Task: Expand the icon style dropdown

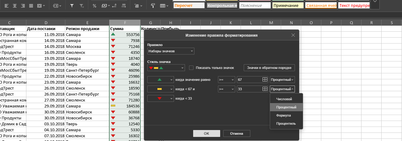Action: 166,68
